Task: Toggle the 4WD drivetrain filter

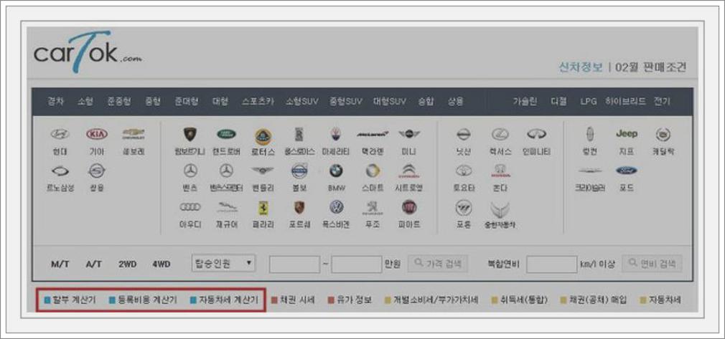Action: (162, 264)
